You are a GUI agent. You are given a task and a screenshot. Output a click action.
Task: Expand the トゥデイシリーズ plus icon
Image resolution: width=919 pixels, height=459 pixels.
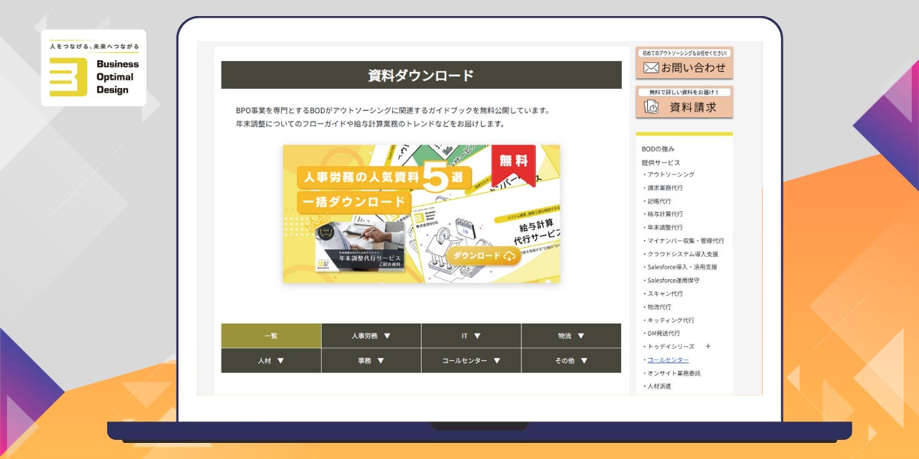[708, 347]
